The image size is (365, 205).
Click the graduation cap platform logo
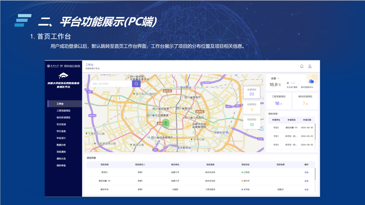pos(63,75)
